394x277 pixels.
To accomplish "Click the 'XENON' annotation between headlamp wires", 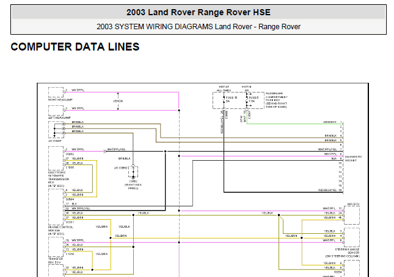I will click(x=118, y=101).
